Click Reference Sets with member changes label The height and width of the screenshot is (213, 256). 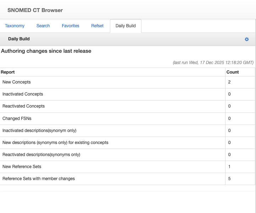point(39,179)
